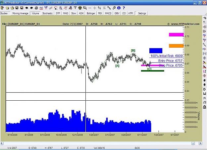Print the chart via printer icon

pos(36,8)
